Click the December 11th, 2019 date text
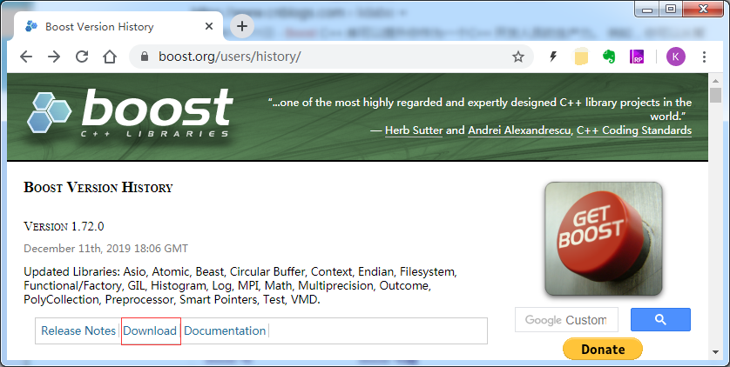The image size is (730, 367). point(105,249)
